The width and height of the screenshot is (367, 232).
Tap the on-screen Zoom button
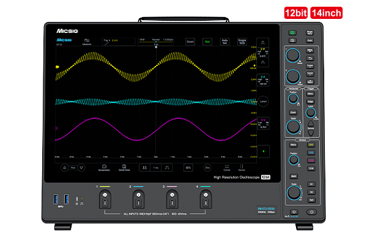[x=190, y=42]
